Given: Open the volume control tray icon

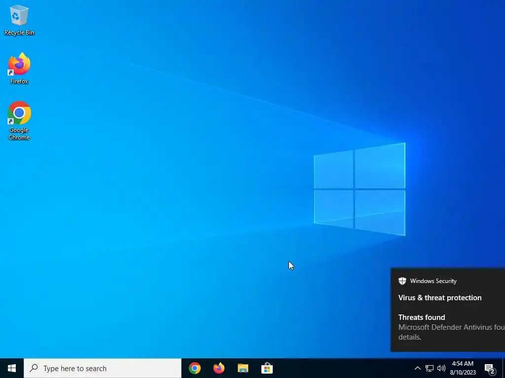Looking at the screenshot, I should (441, 368).
